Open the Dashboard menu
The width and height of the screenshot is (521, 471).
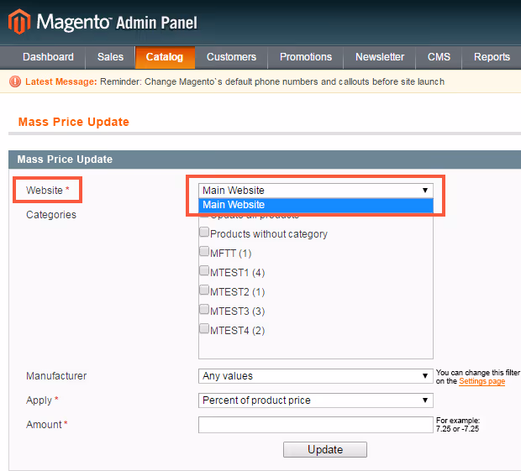(48, 57)
